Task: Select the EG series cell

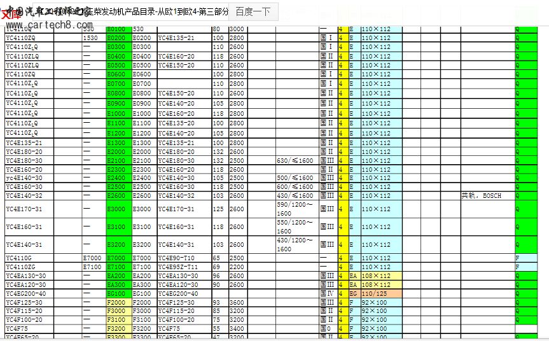Action: (355, 294)
